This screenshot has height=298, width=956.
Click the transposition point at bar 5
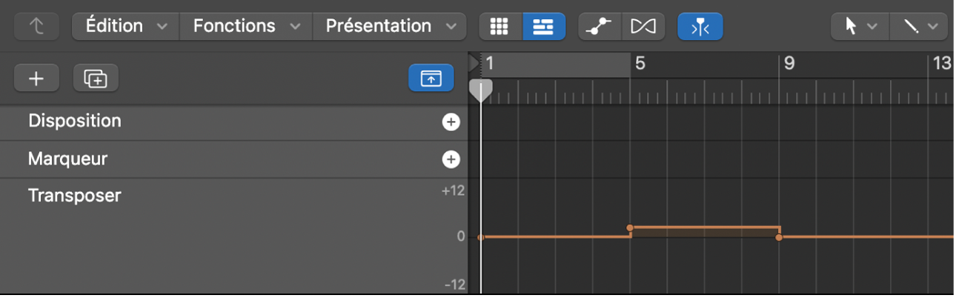tap(630, 228)
